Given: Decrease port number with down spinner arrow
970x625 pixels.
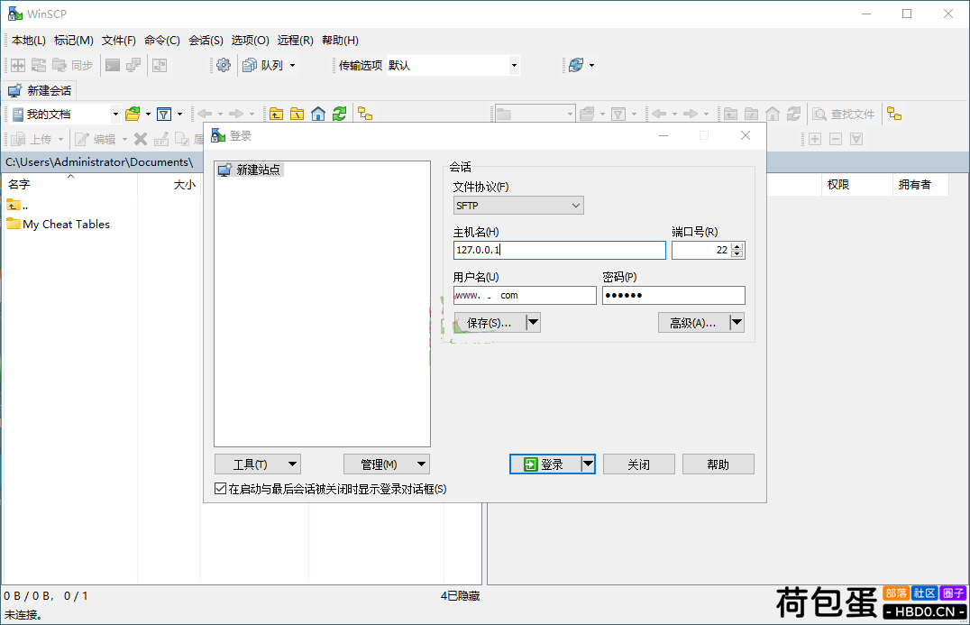Looking at the screenshot, I should [737, 253].
